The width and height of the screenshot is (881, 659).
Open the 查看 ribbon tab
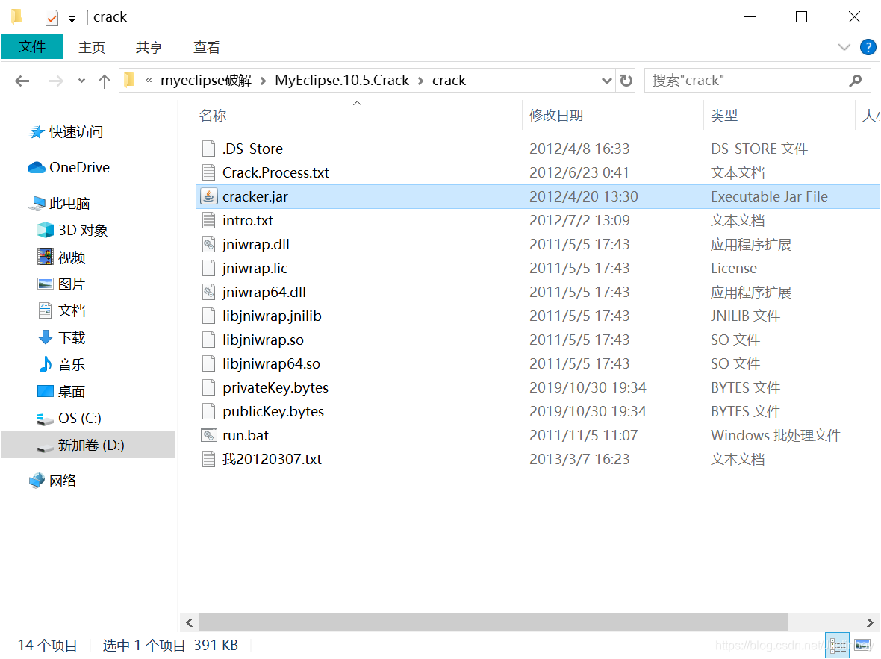point(206,47)
